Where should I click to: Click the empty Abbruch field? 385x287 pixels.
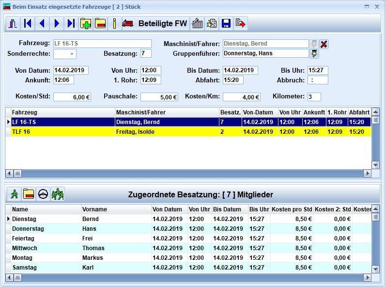[318, 80]
